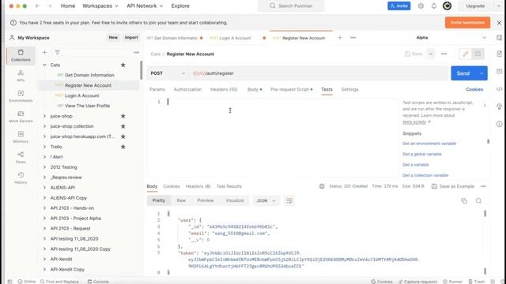This screenshot has height=284, width=506.
Task: Toggle favorite star on juice-shop collection
Action: [x=123, y=116]
